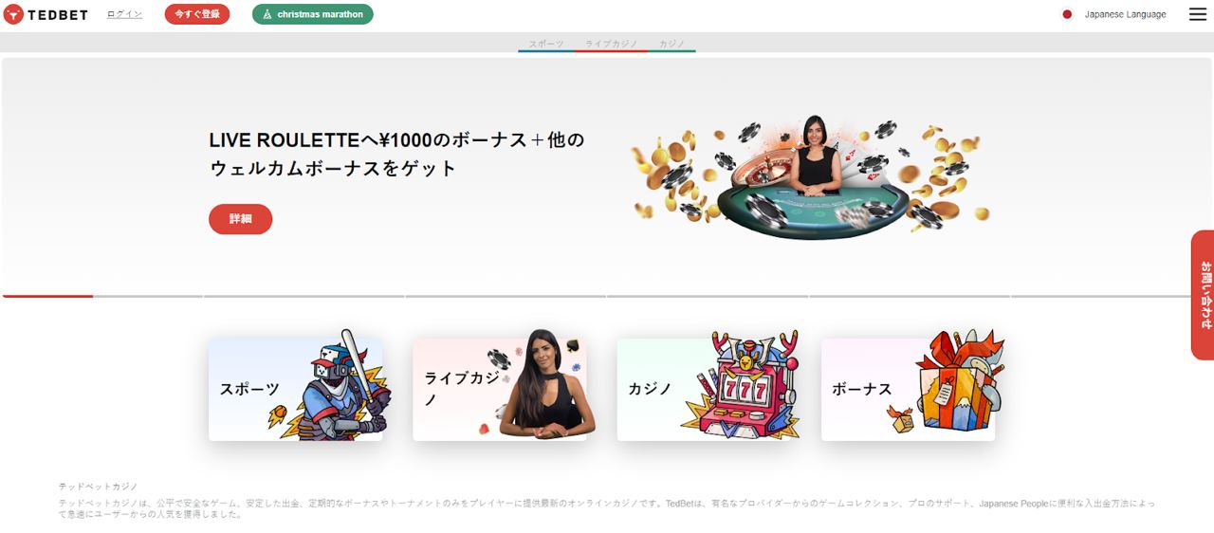Click the 今すぐ登録 button
The height and width of the screenshot is (533, 1214).
197,14
